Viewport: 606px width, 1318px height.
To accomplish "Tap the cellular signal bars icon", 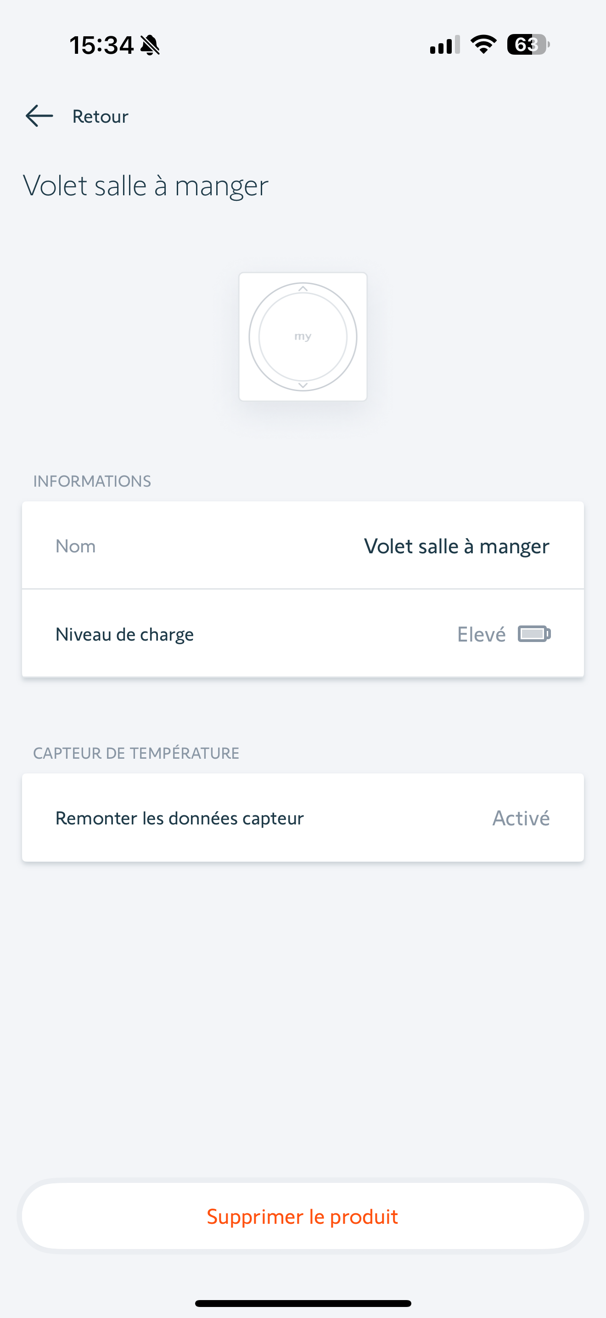I will point(444,45).
